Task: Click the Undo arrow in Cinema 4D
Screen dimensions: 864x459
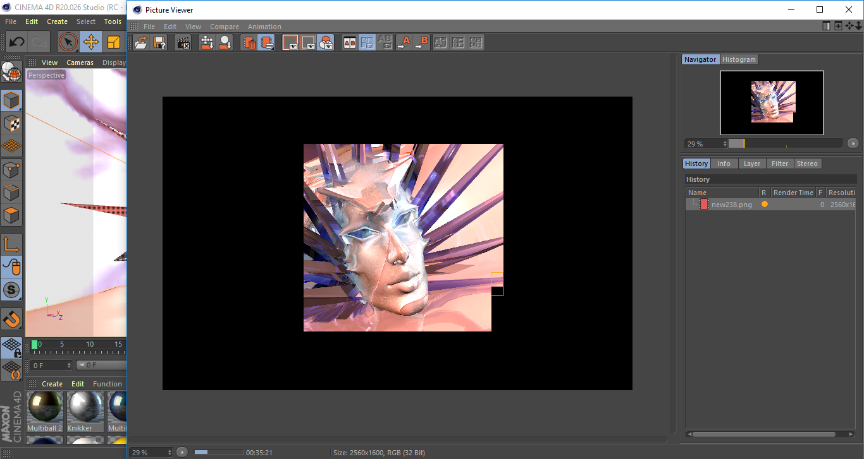Action: [17, 42]
